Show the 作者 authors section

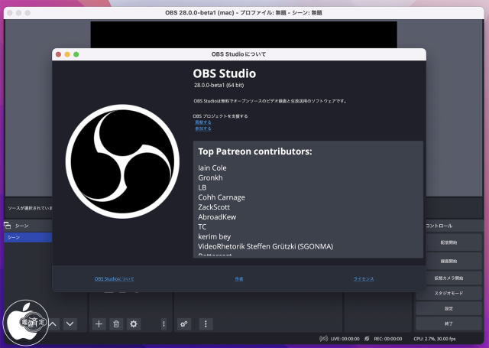click(239, 278)
